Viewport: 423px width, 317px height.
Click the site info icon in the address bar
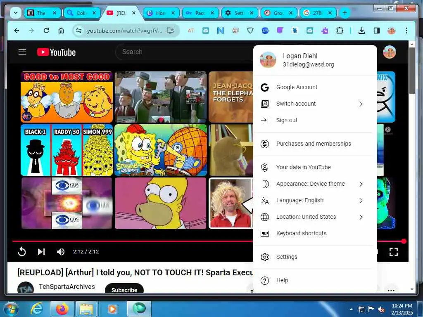[79, 31]
